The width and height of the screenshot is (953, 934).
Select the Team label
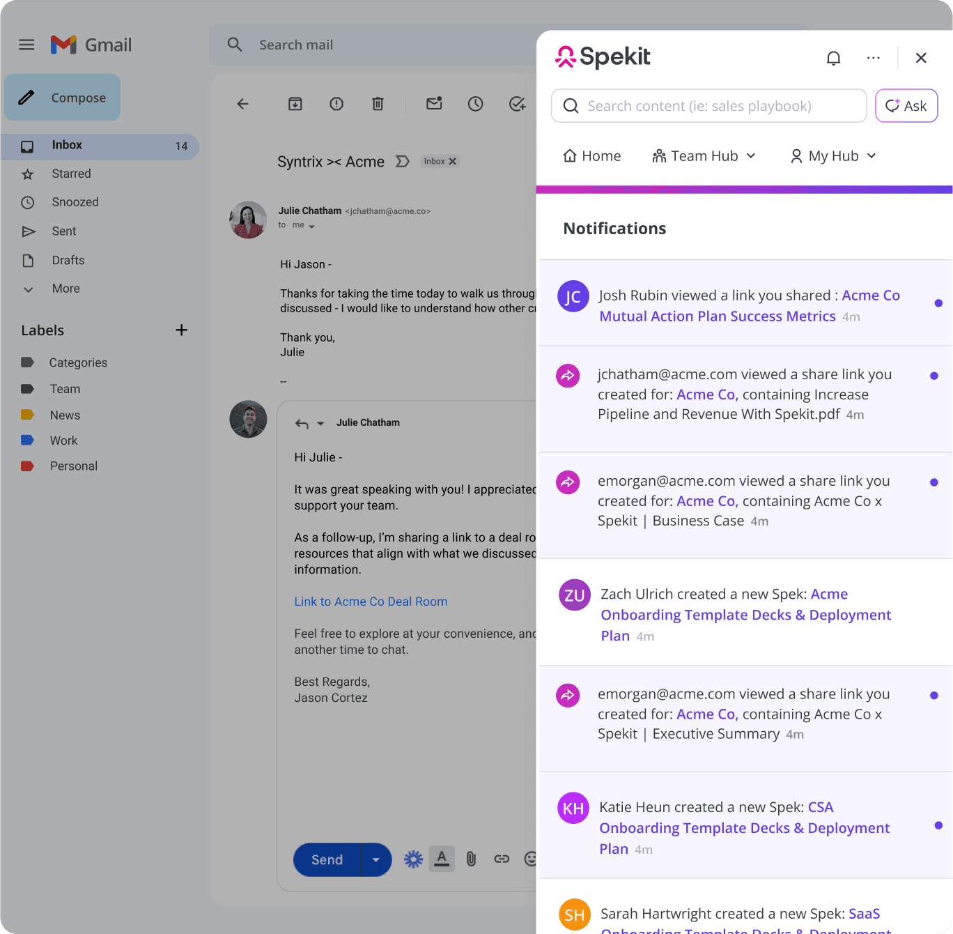(65, 389)
